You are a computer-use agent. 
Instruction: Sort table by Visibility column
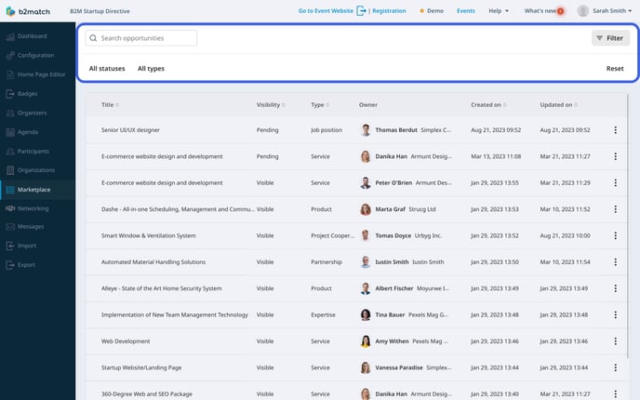[x=271, y=105]
